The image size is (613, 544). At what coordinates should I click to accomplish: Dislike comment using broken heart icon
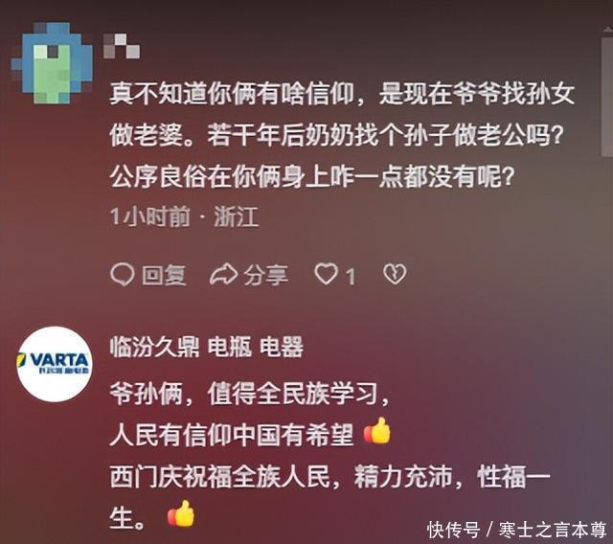click(395, 274)
